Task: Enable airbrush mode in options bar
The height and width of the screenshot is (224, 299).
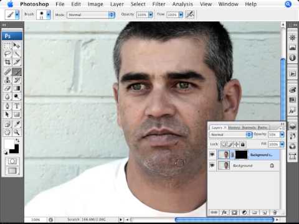Action: pyautogui.click(x=190, y=14)
